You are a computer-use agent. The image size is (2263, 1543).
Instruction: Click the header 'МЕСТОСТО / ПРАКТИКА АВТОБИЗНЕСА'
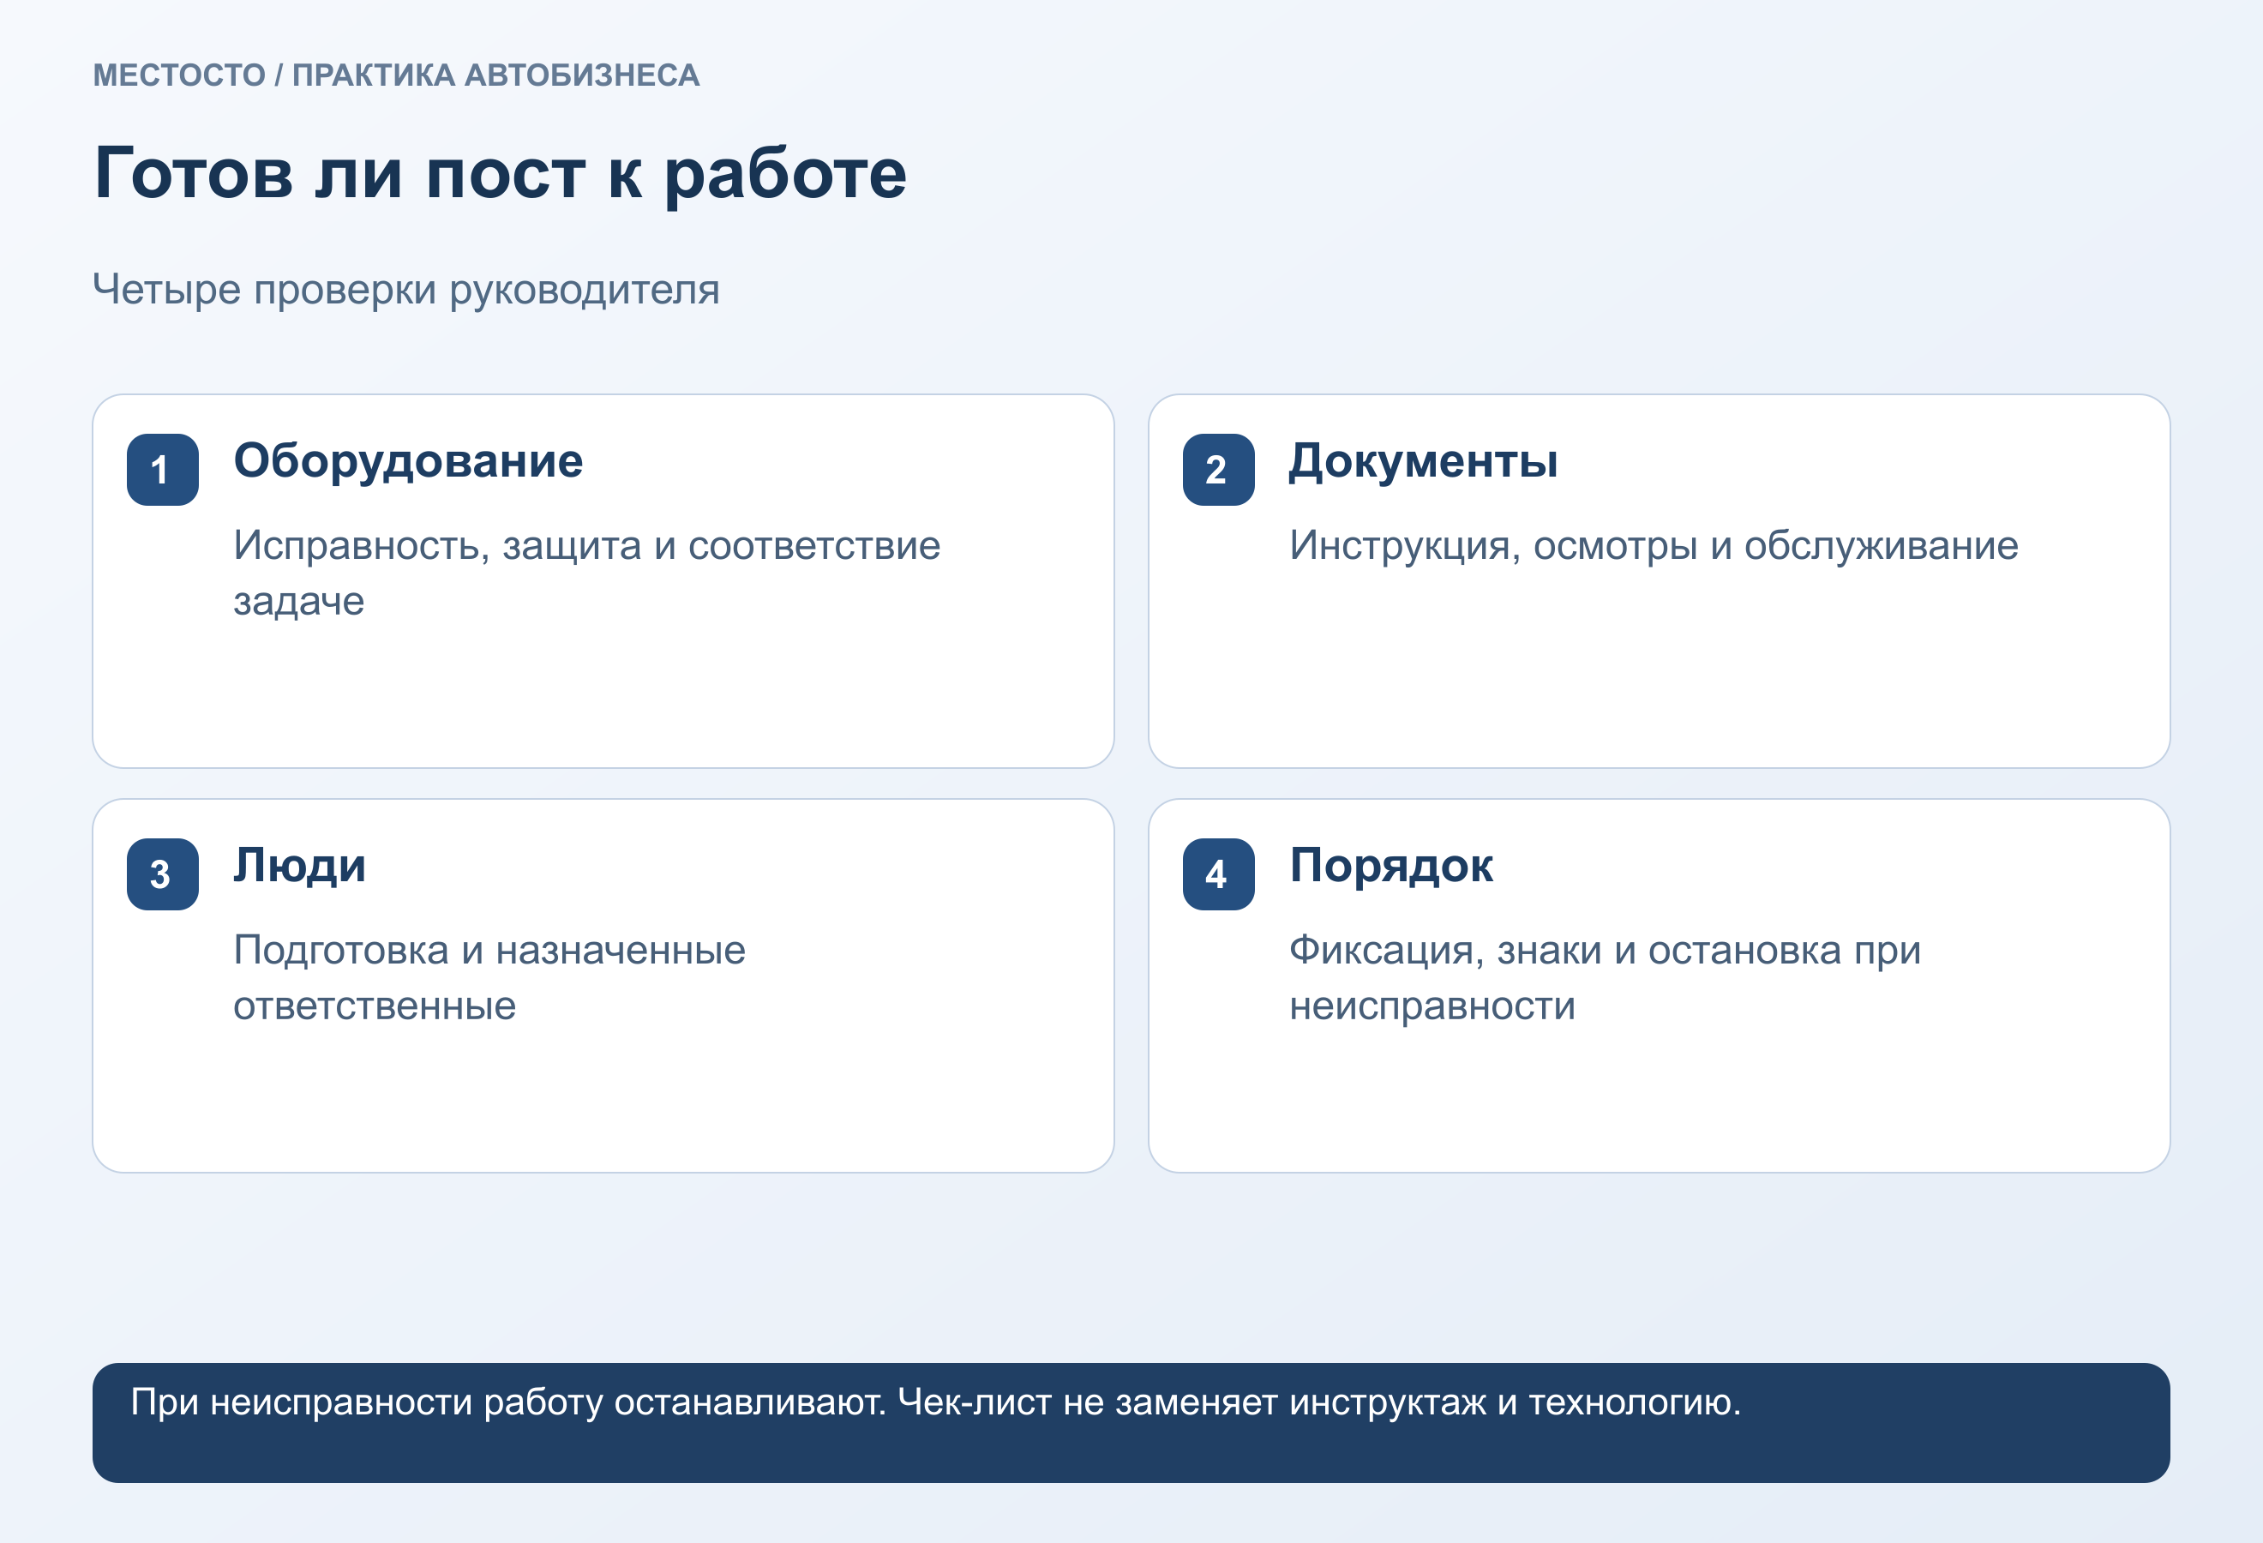[x=396, y=75]
